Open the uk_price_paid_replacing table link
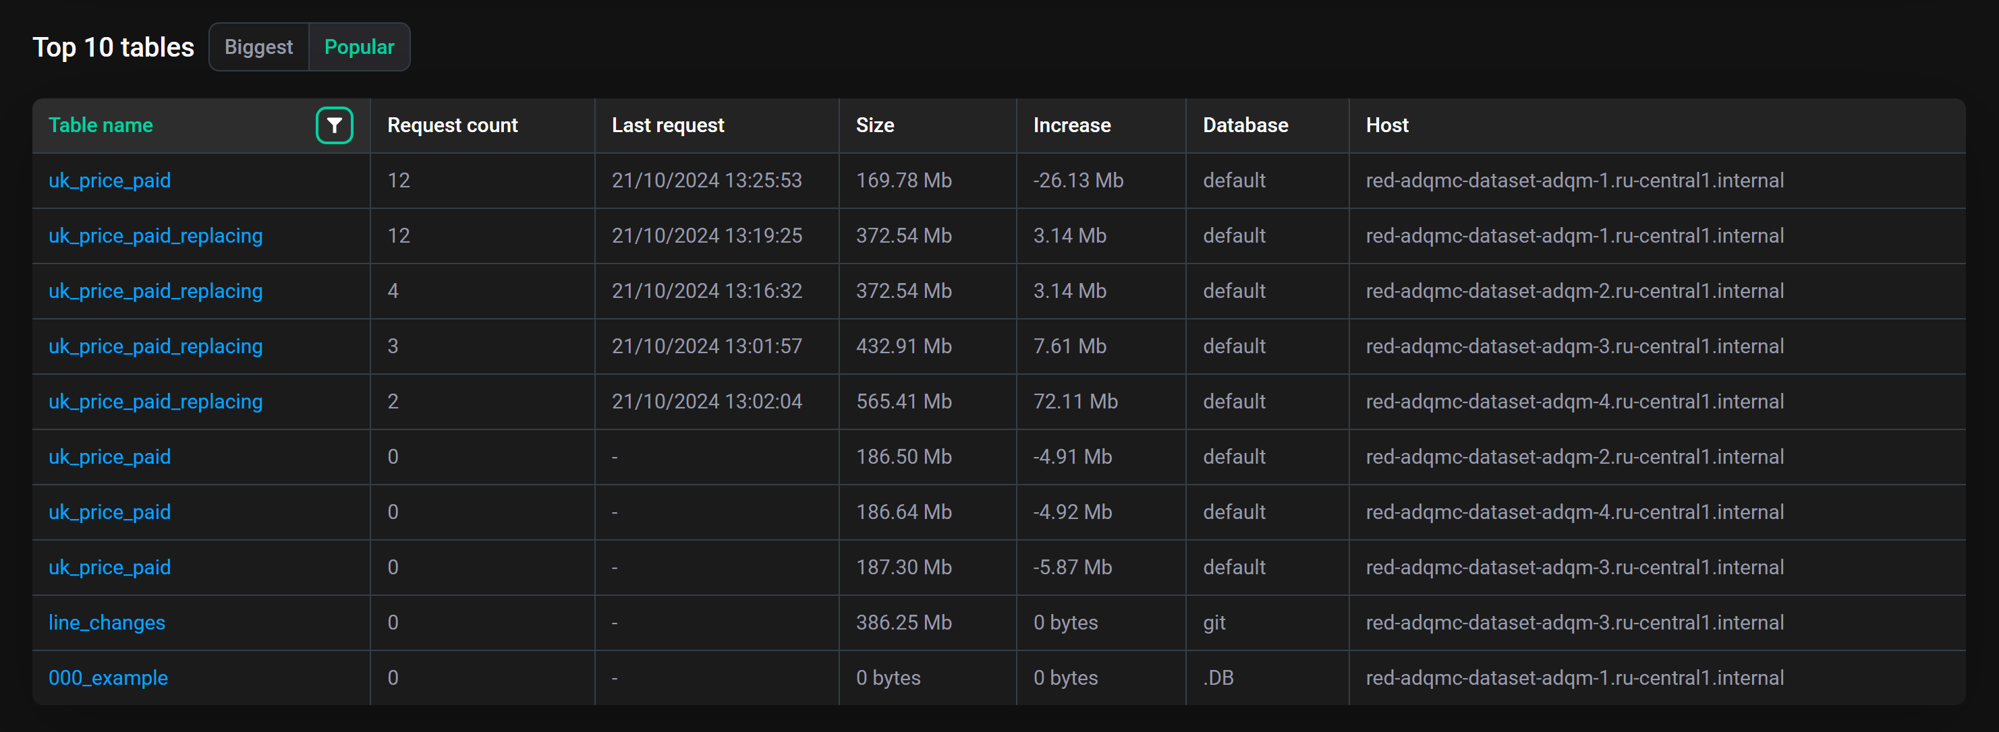This screenshot has width=1999, height=732. click(x=155, y=236)
